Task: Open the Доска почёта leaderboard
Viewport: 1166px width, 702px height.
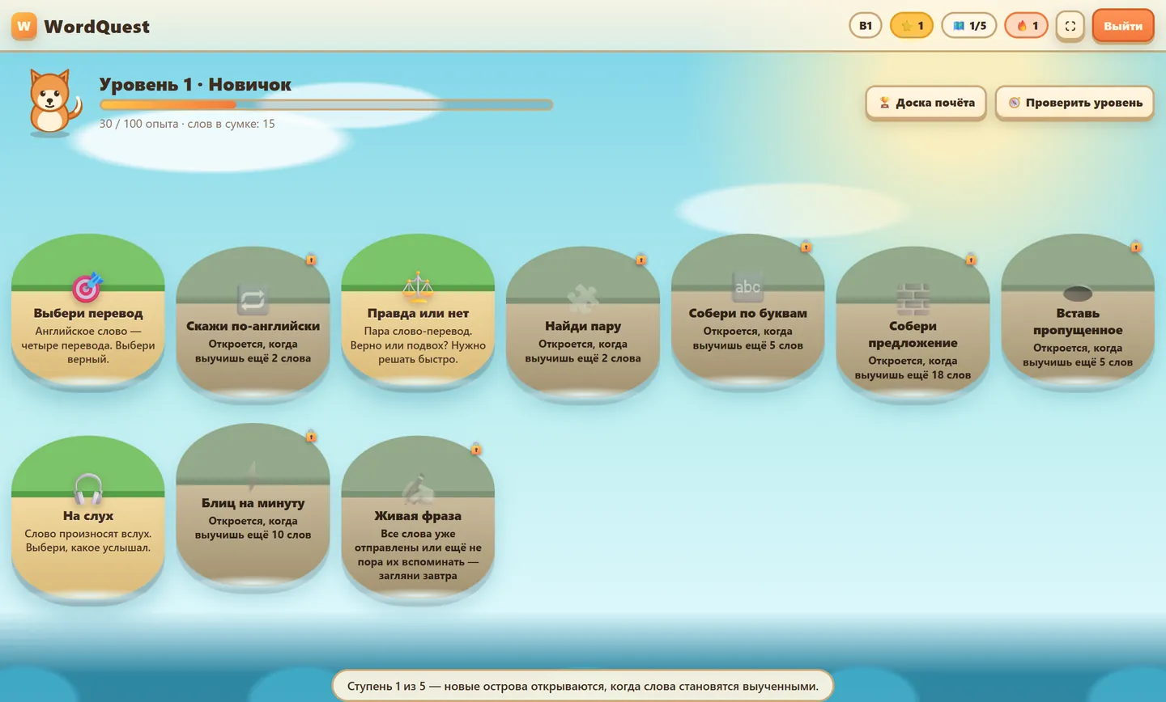Action: [x=926, y=103]
